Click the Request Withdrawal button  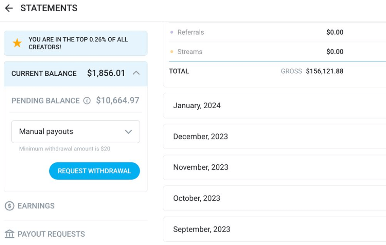click(94, 171)
